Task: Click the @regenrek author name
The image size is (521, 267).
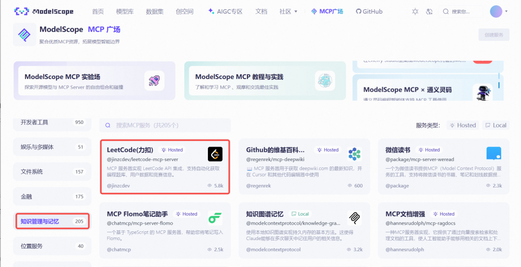Action: 259,186
